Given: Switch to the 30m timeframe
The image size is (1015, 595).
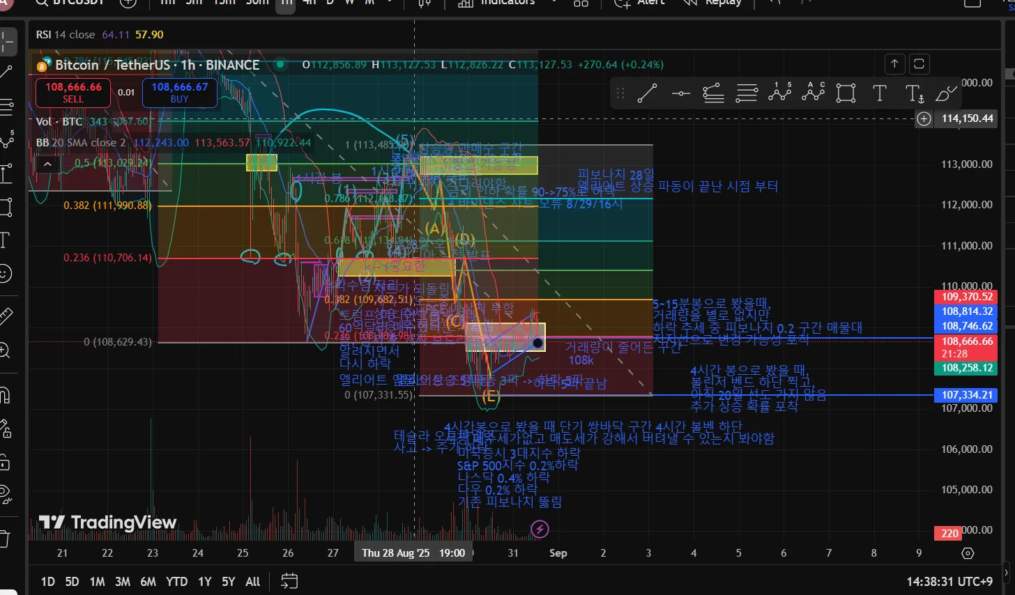Looking at the screenshot, I should coord(257,3).
